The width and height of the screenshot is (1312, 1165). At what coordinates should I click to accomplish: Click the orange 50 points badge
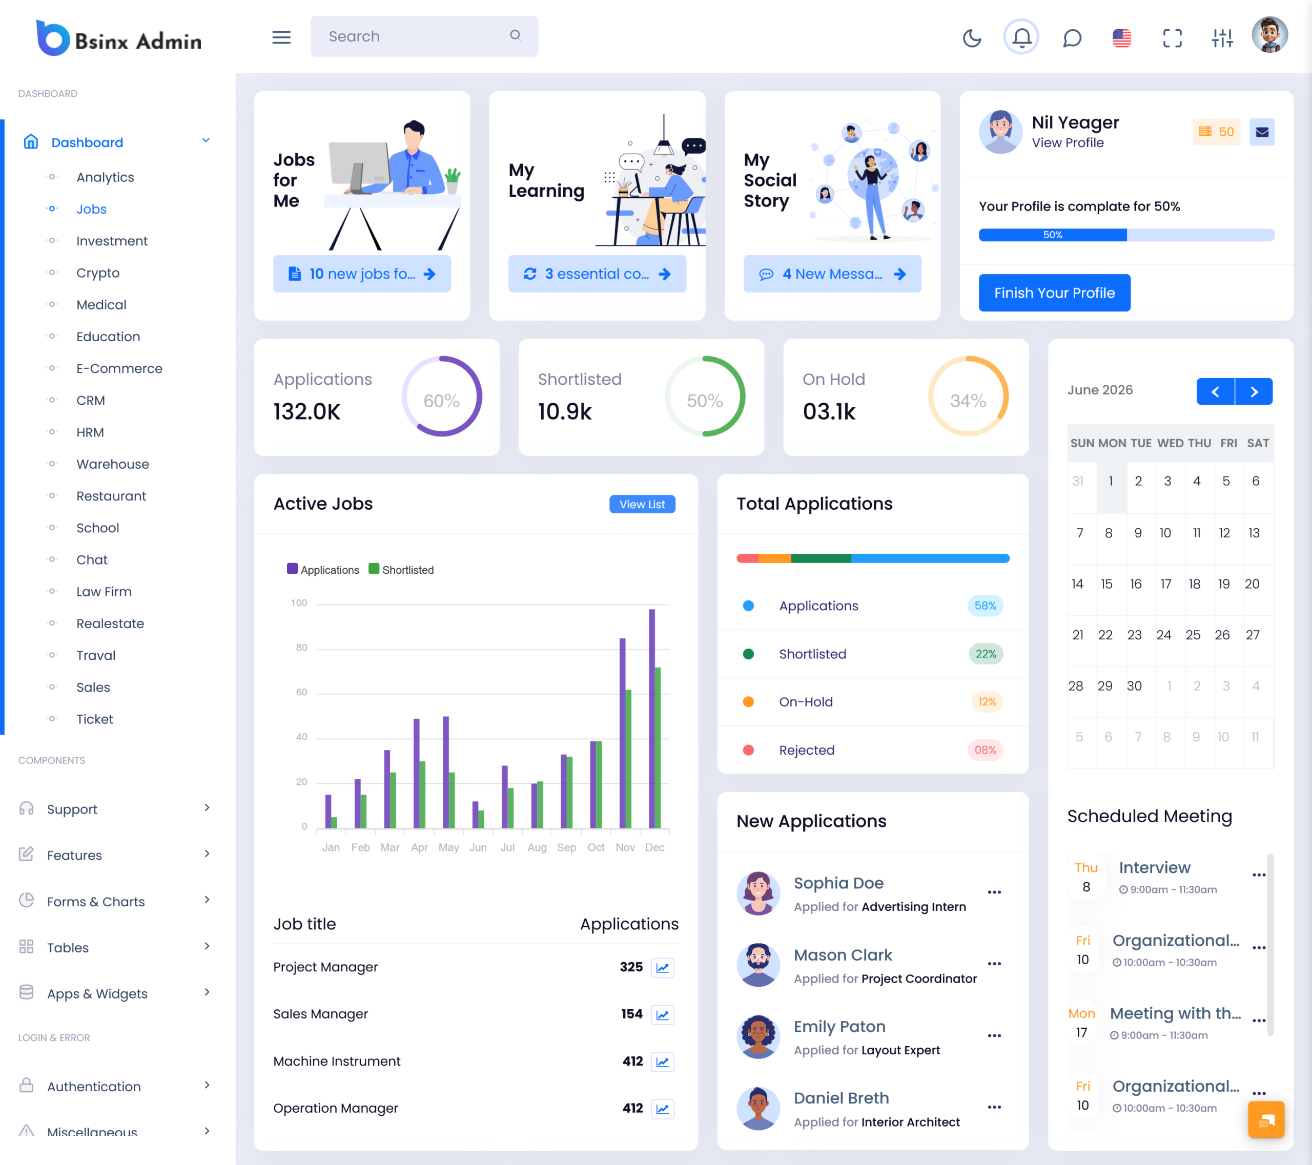[x=1216, y=132]
